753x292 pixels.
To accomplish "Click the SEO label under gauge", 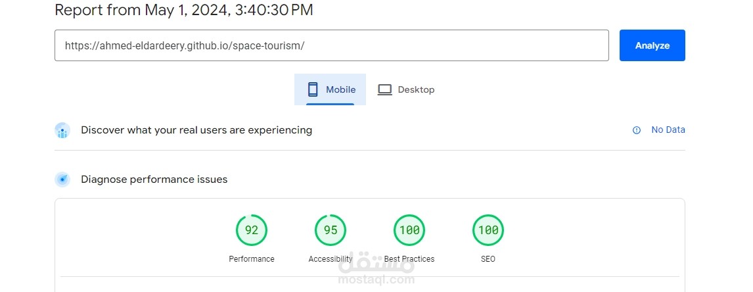I will [x=488, y=259].
